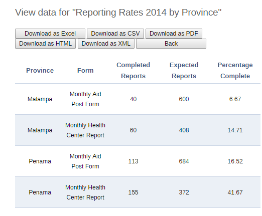Viewport: 262px width, 216px height.
Task: Click the Percentage Complete column header
Action: pyautogui.click(x=235, y=70)
